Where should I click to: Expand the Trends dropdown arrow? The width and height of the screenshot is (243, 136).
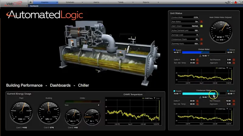133,2
